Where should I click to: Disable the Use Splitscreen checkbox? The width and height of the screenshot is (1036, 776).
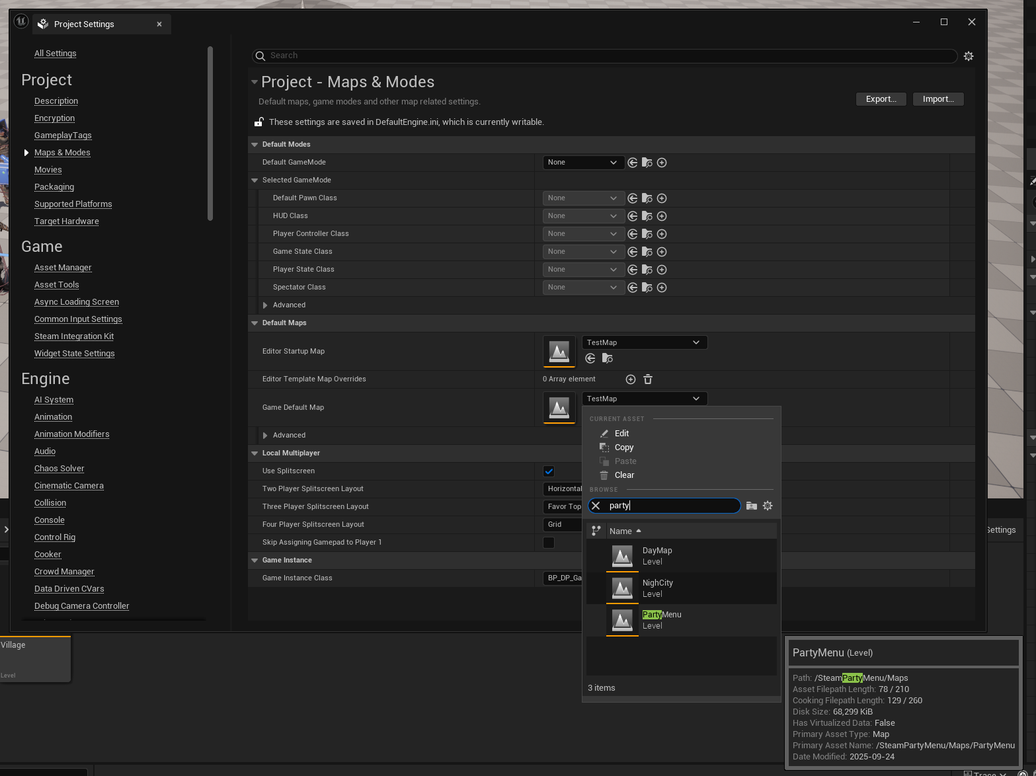tap(549, 471)
